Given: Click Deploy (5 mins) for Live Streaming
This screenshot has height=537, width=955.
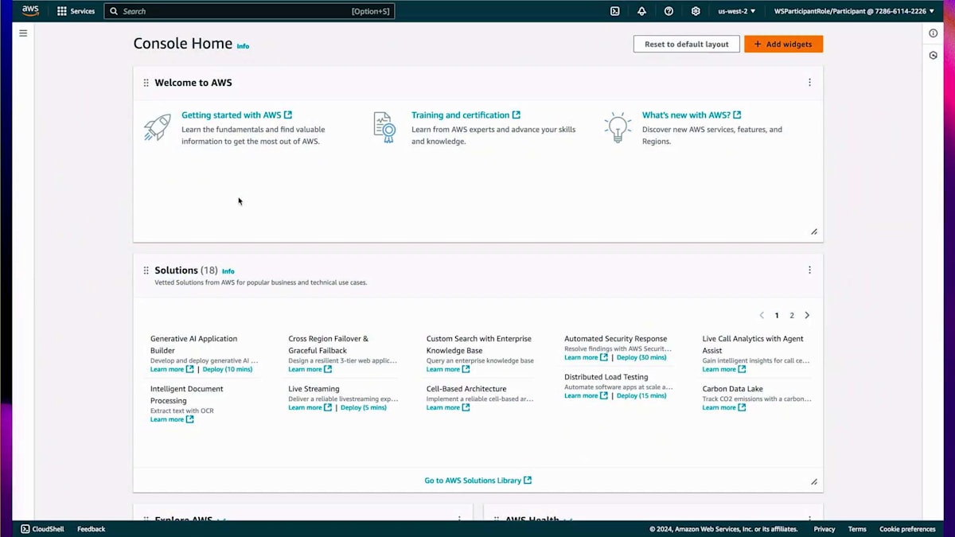Looking at the screenshot, I should (x=364, y=407).
